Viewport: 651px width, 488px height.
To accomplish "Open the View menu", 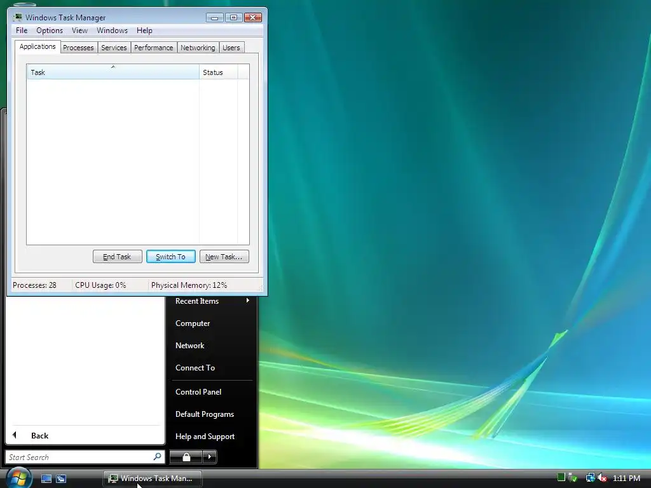I will 79,30.
